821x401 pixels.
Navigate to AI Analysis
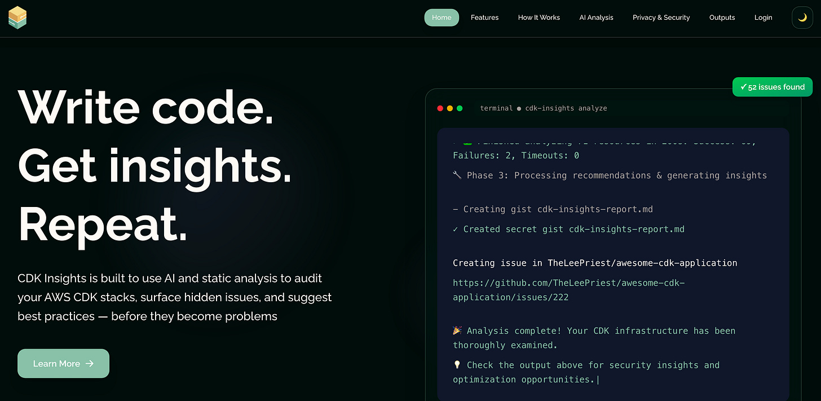[x=596, y=17]
